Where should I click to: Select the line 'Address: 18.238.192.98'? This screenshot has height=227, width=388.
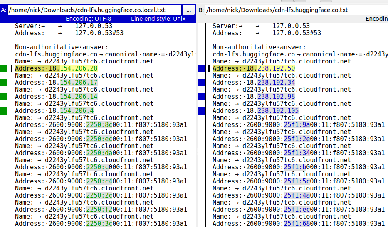pos(254,97)
